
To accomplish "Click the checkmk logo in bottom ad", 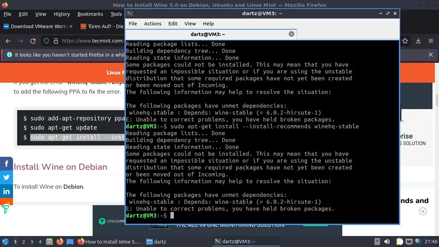I will (112, 221).
